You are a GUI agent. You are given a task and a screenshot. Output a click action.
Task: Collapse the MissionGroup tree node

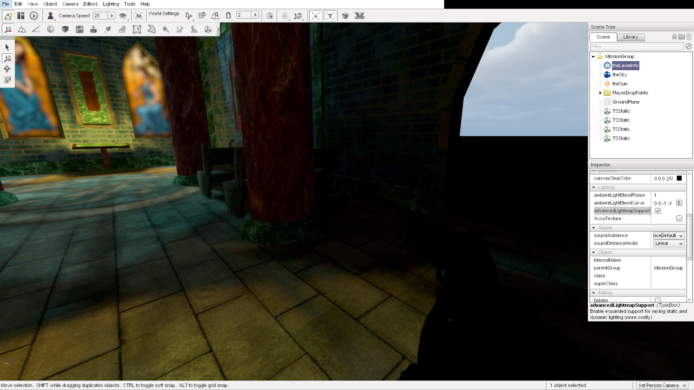(593, 57)
